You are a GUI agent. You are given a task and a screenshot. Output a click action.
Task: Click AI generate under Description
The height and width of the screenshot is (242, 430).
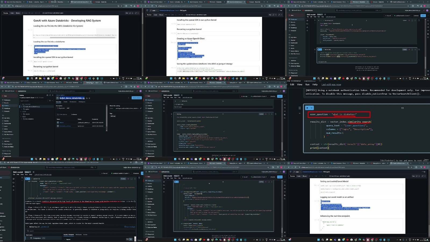pyautogui.click(x=61, y=108)
